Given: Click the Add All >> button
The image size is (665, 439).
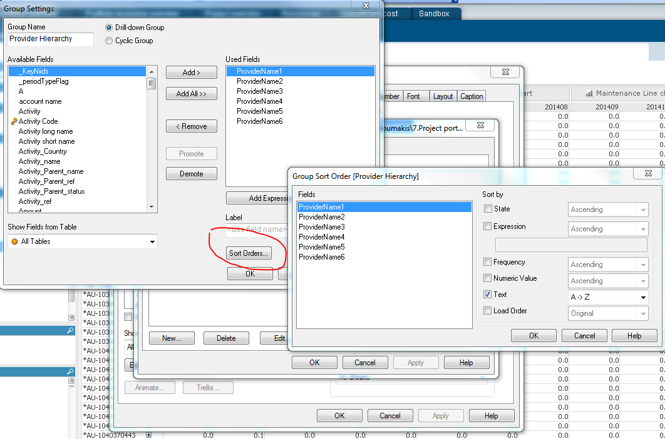Looking at the screenshot, I should point(191,94).
